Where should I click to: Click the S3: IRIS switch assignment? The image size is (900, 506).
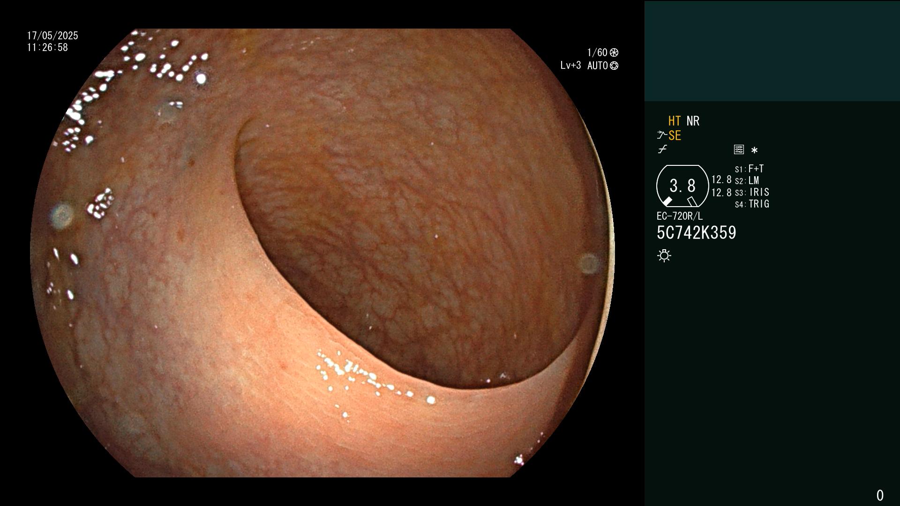point(752,192)
